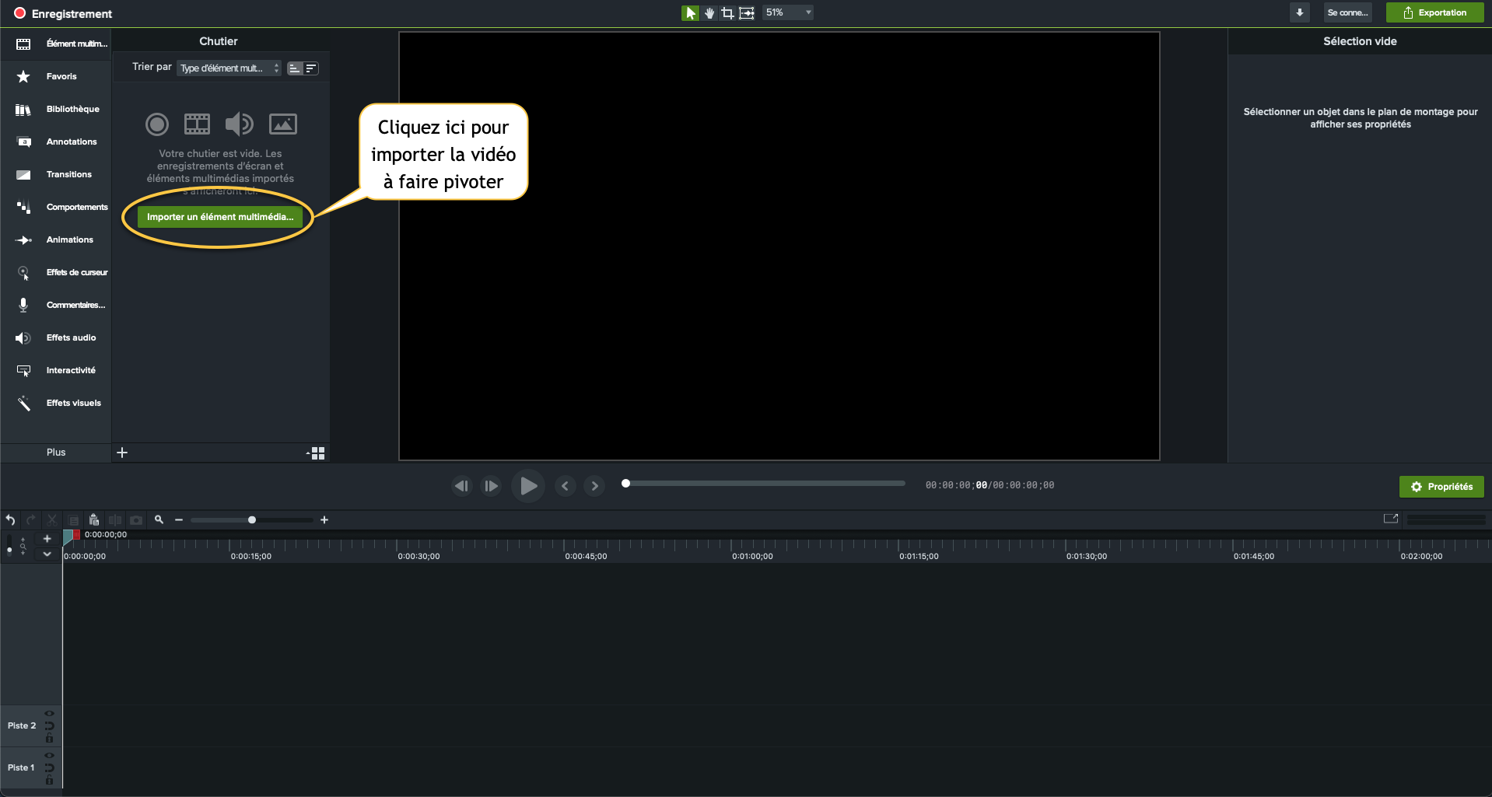The height and width of the screenshot is (797, 1492).
Task: Click the detach timeline icon
Action: click(x=1391, y=519)
